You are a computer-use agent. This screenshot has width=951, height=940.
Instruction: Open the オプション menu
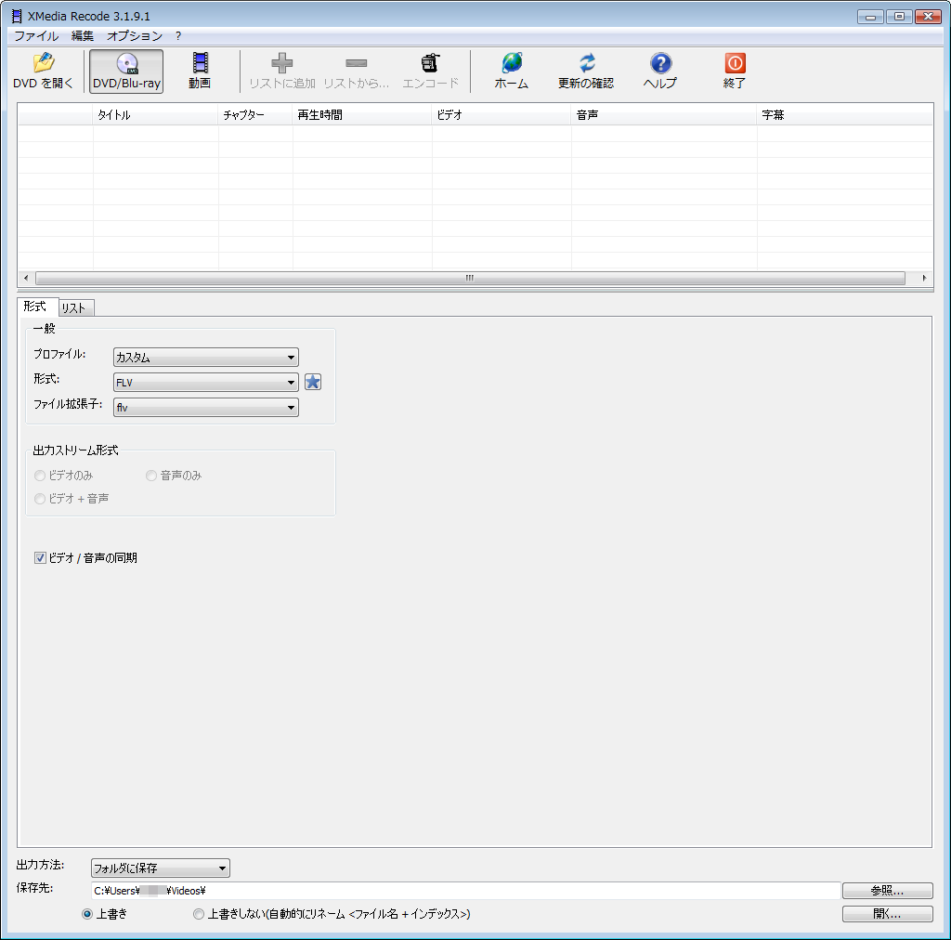pyautogui.click(x=134, y=36)
